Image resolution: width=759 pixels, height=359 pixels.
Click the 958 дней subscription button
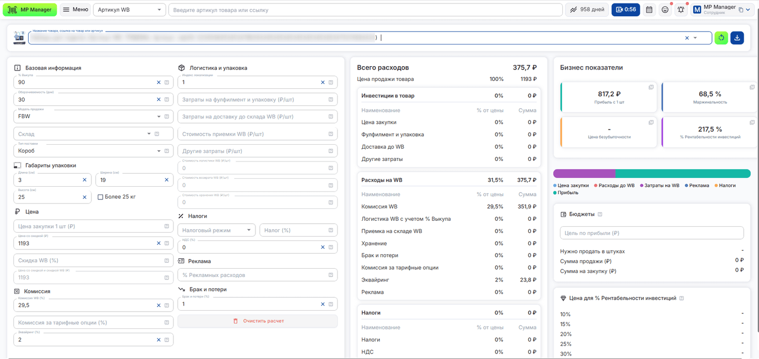tap(587, 10)
